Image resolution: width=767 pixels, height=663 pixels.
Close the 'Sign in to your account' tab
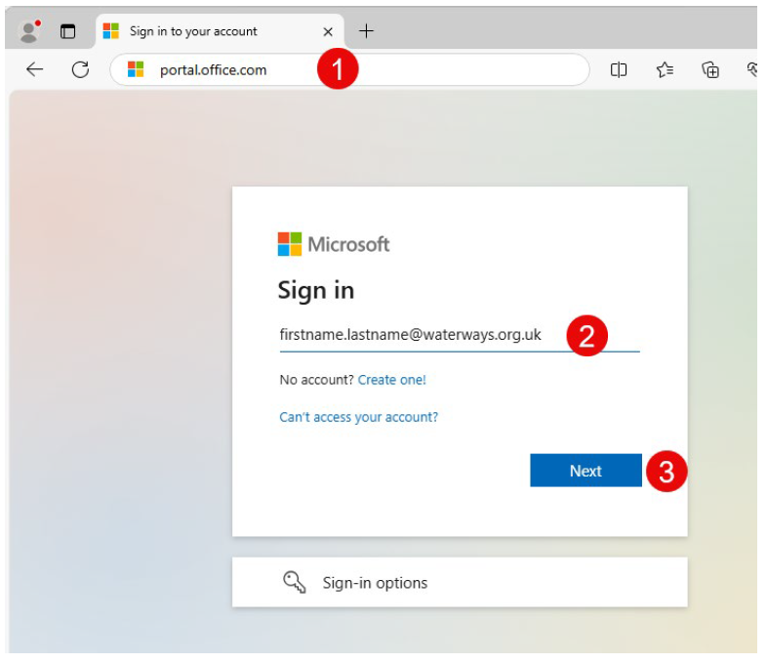coord(328,32)
